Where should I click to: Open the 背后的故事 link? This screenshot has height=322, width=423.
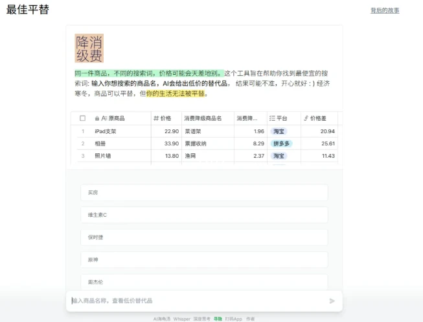[385, 10]
